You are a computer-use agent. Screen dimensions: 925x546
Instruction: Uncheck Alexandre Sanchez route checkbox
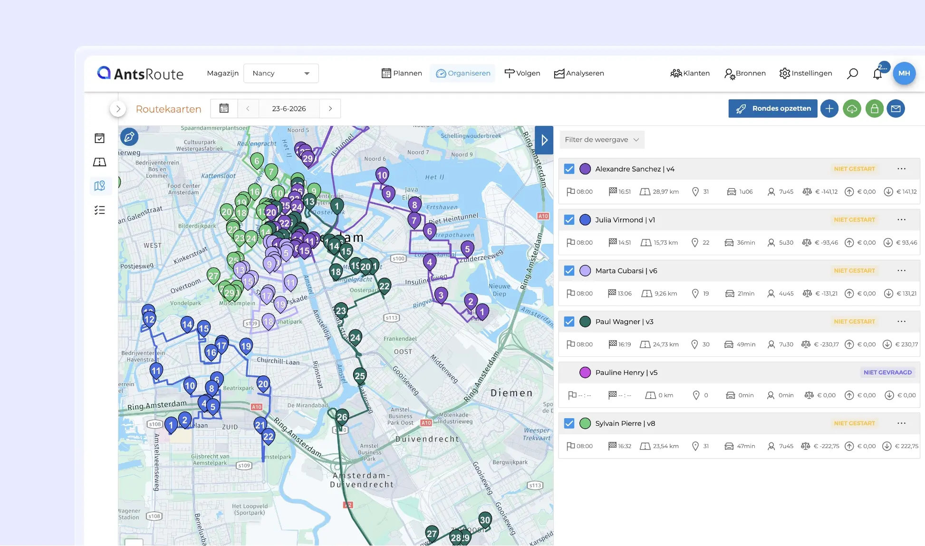tap(569, 169)
